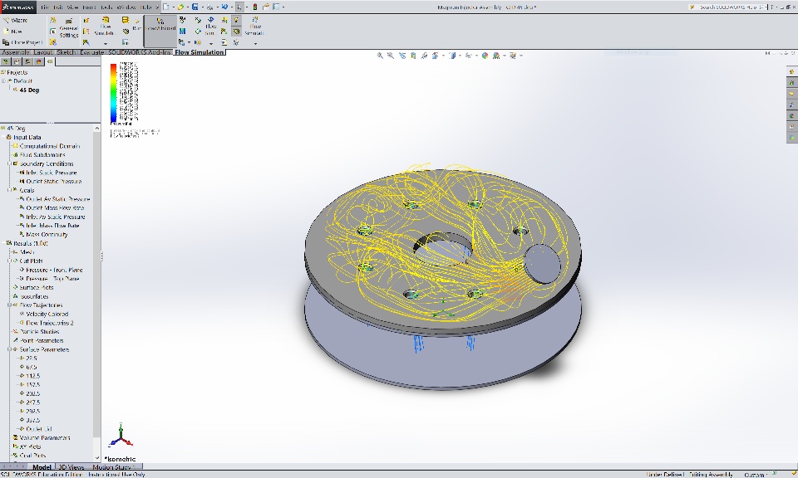798x478 pixels.
Task: Click Zoom to Fit in view toolbar
Action: [x=380, y=56]
